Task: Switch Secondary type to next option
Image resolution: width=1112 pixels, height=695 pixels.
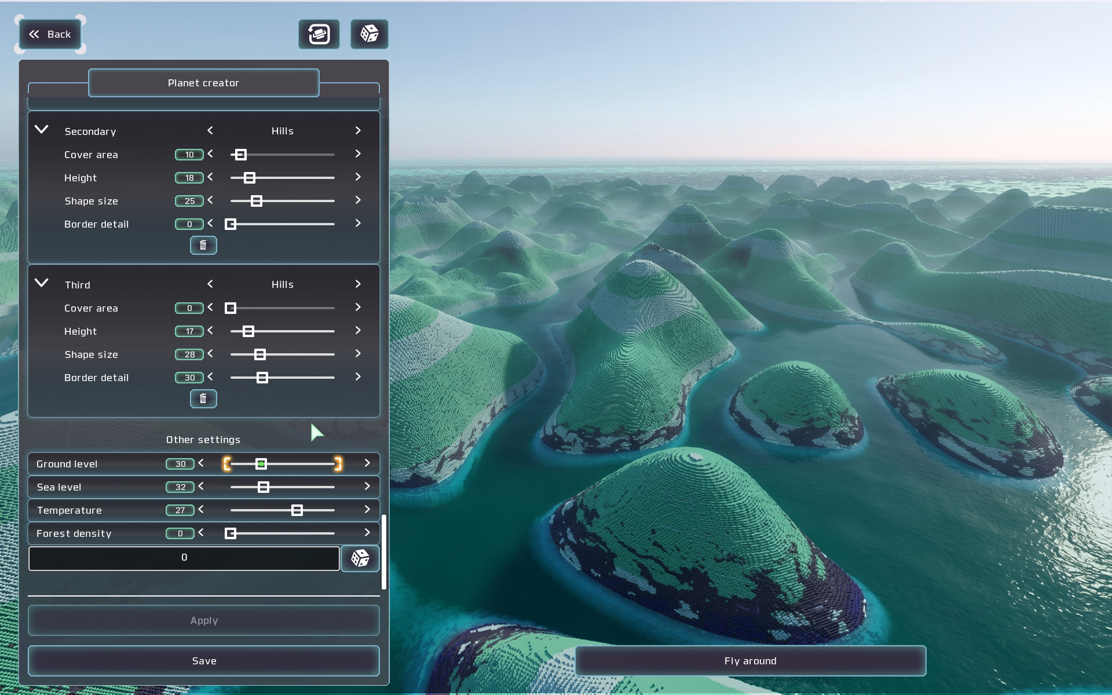Action: [x=358, y=131]
